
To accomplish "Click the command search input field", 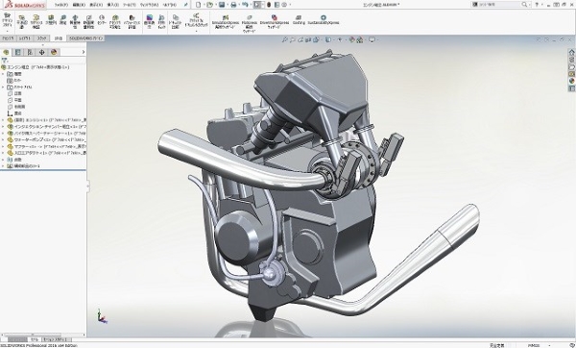I will coord(499,5).
